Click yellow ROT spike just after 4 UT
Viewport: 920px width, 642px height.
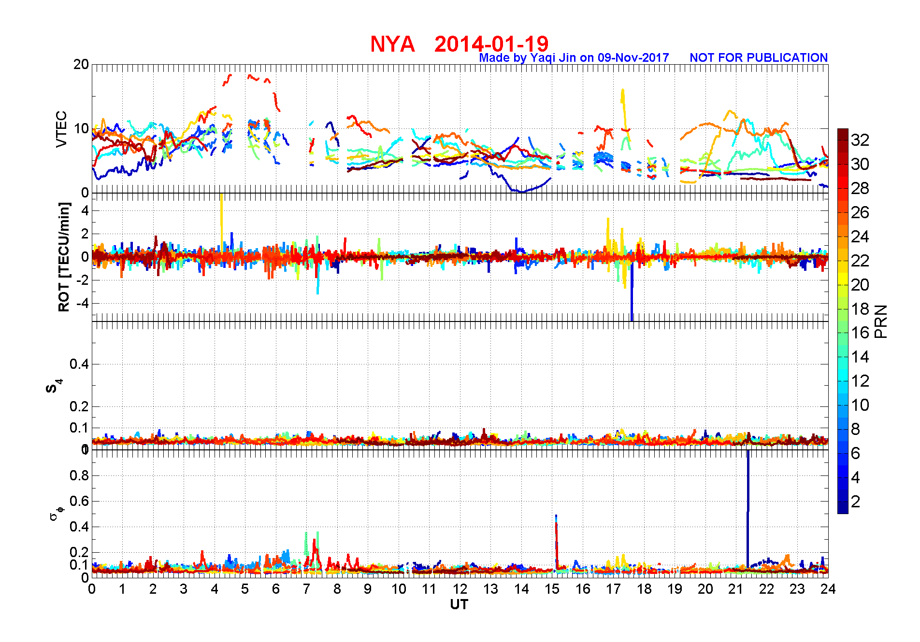coord(221,222)
